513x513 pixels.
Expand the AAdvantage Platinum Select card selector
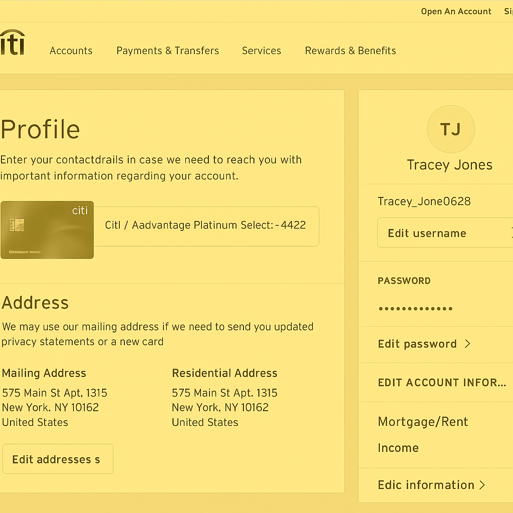pyautogui.click(x=205, y=225)
